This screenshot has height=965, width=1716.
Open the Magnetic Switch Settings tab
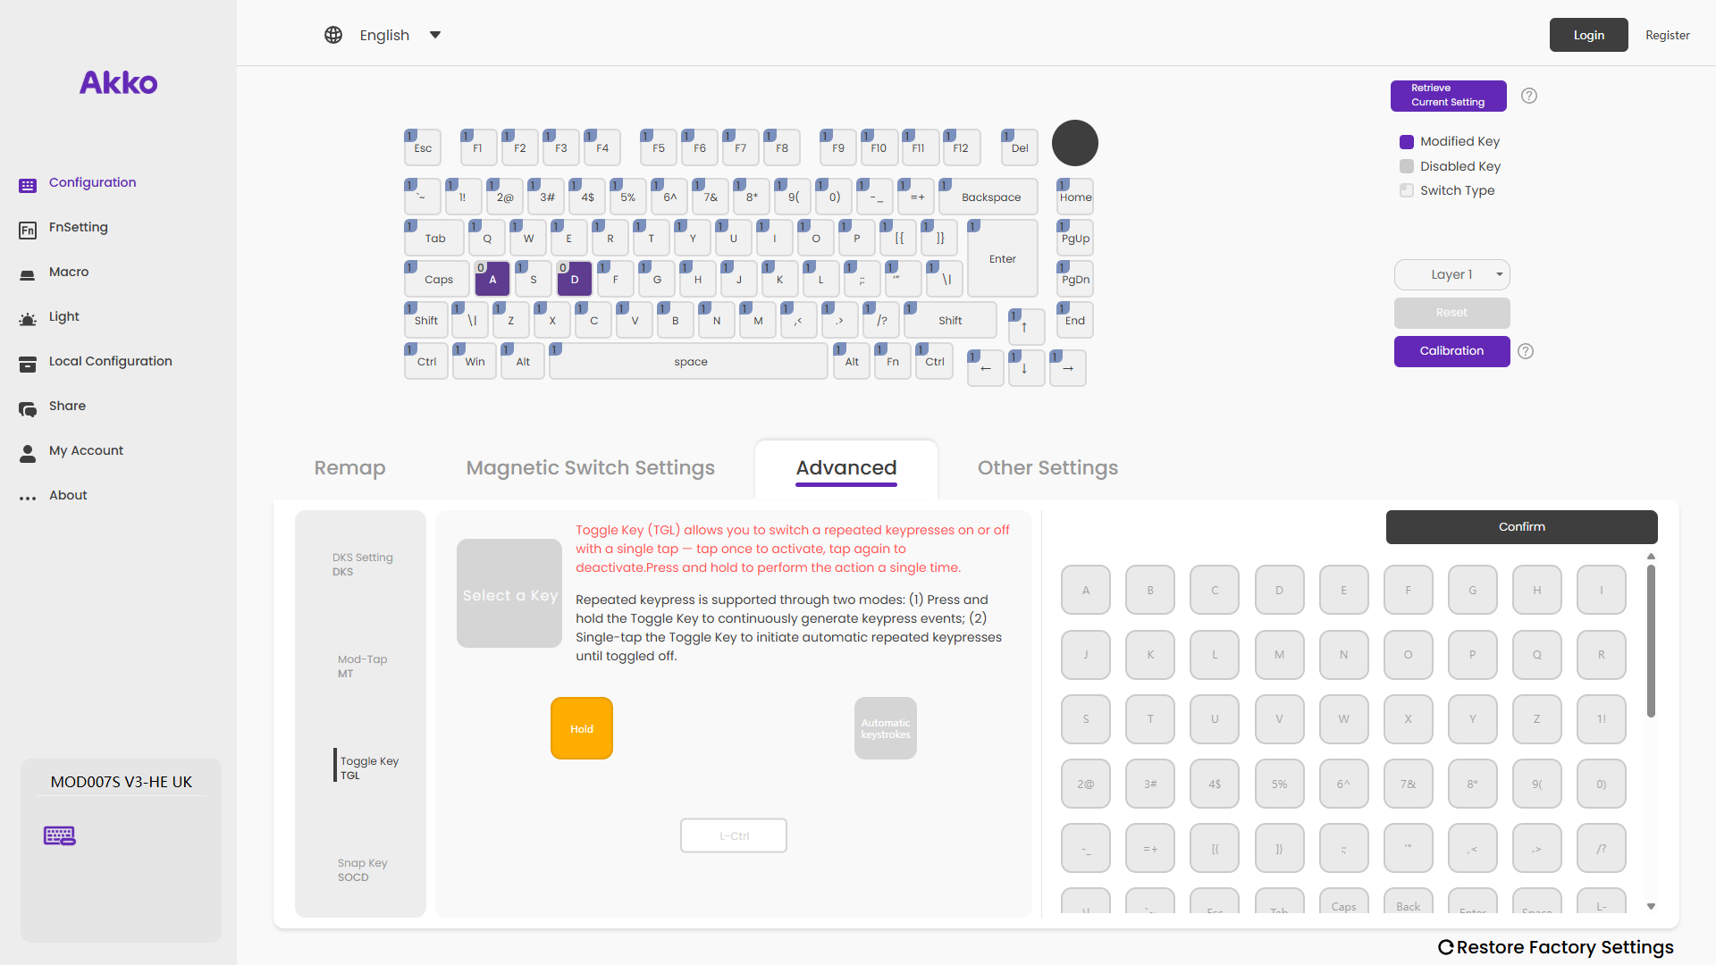pyautogui.click(x=590, y=467)
